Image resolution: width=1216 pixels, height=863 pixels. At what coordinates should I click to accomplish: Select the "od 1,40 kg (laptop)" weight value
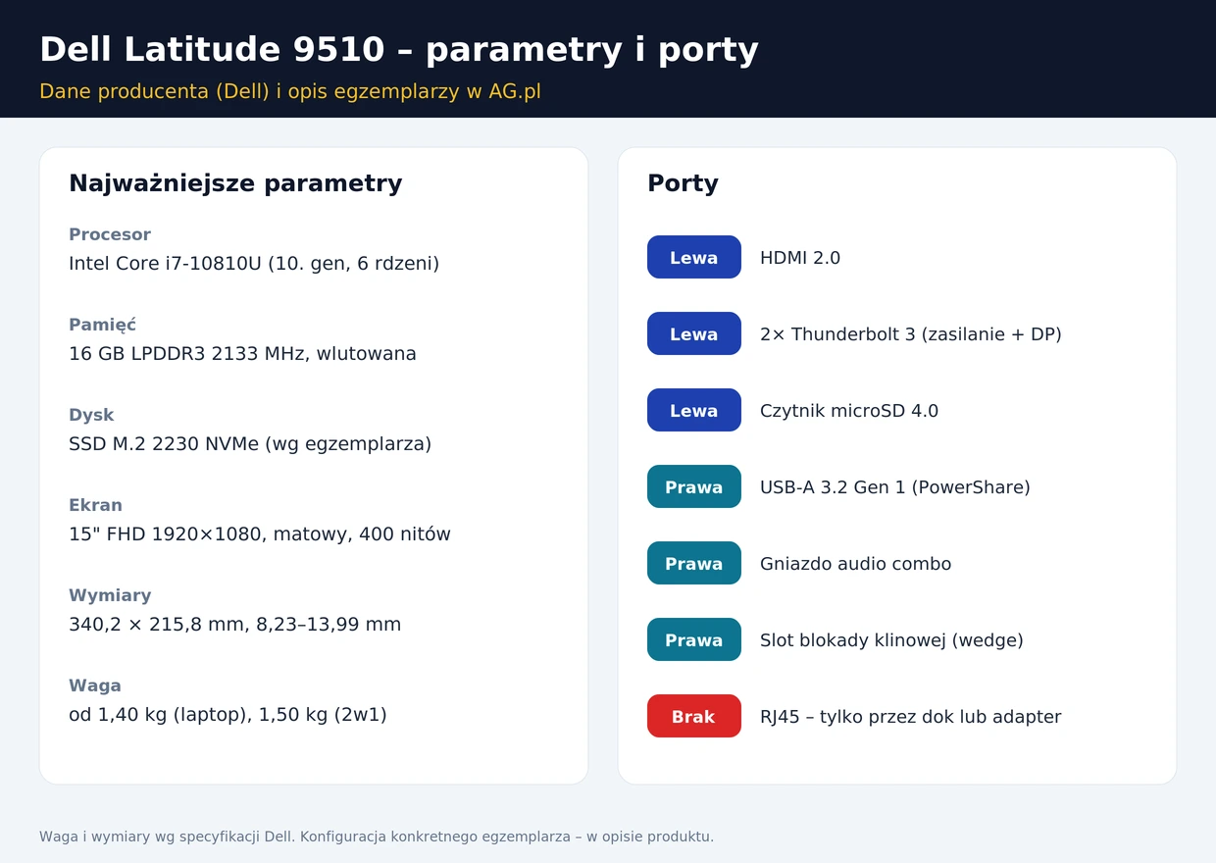157,715
